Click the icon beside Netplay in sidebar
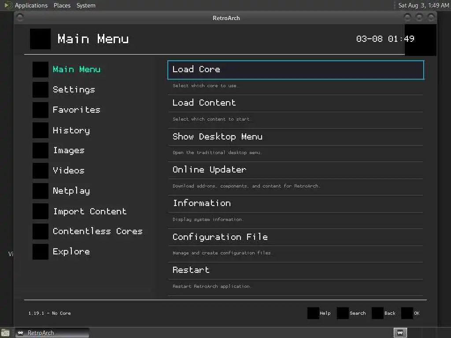Viewport: 451px width, 338px height. click(x=40, y=191)
